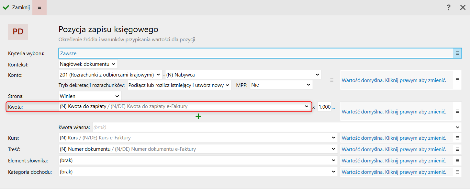Click the heading Pozycja zapisu księgowego

[x=108, y=30]
